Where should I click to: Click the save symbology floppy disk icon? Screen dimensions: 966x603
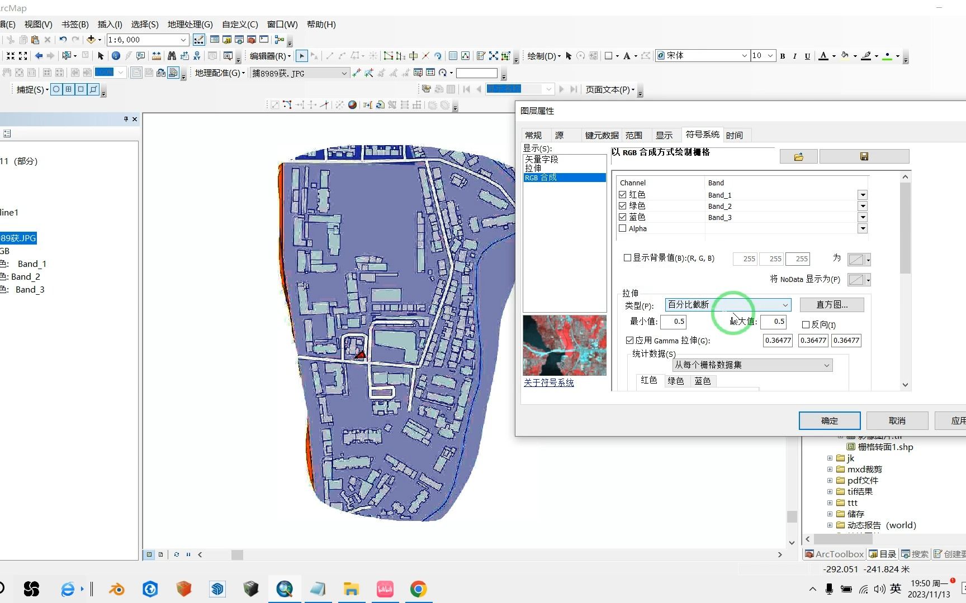click(x=864, y=156)
